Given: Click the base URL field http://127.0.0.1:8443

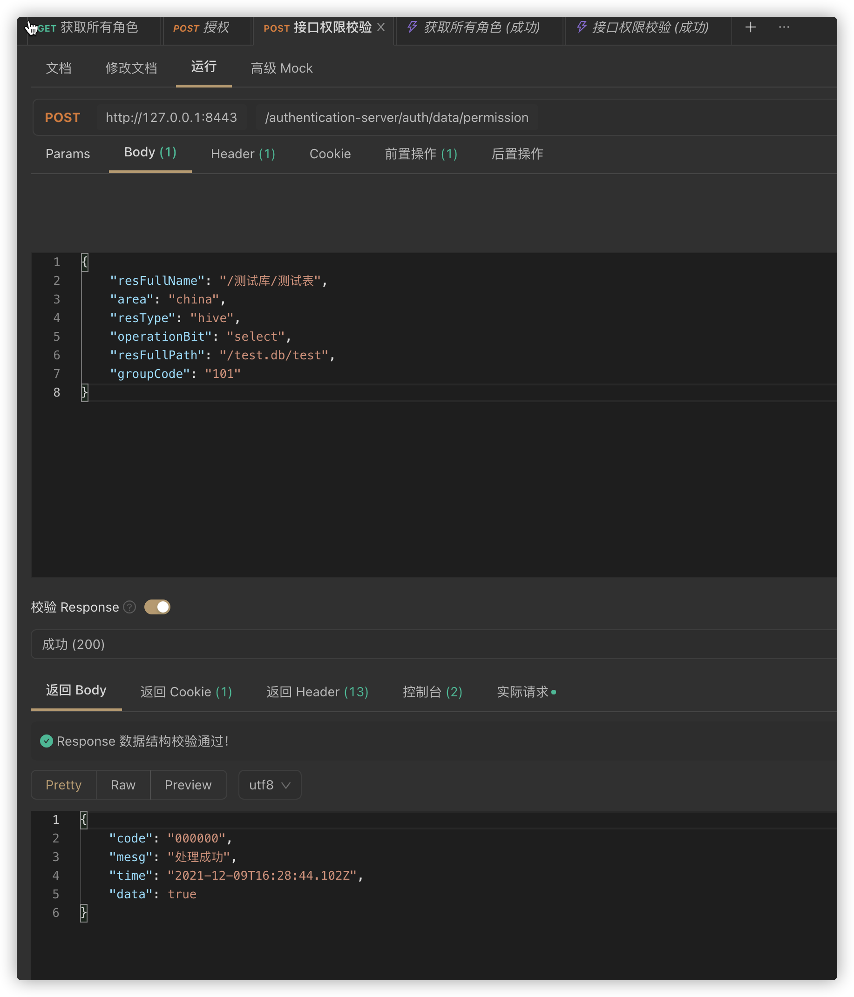Looking at the screenshot, I should point(171,117).
